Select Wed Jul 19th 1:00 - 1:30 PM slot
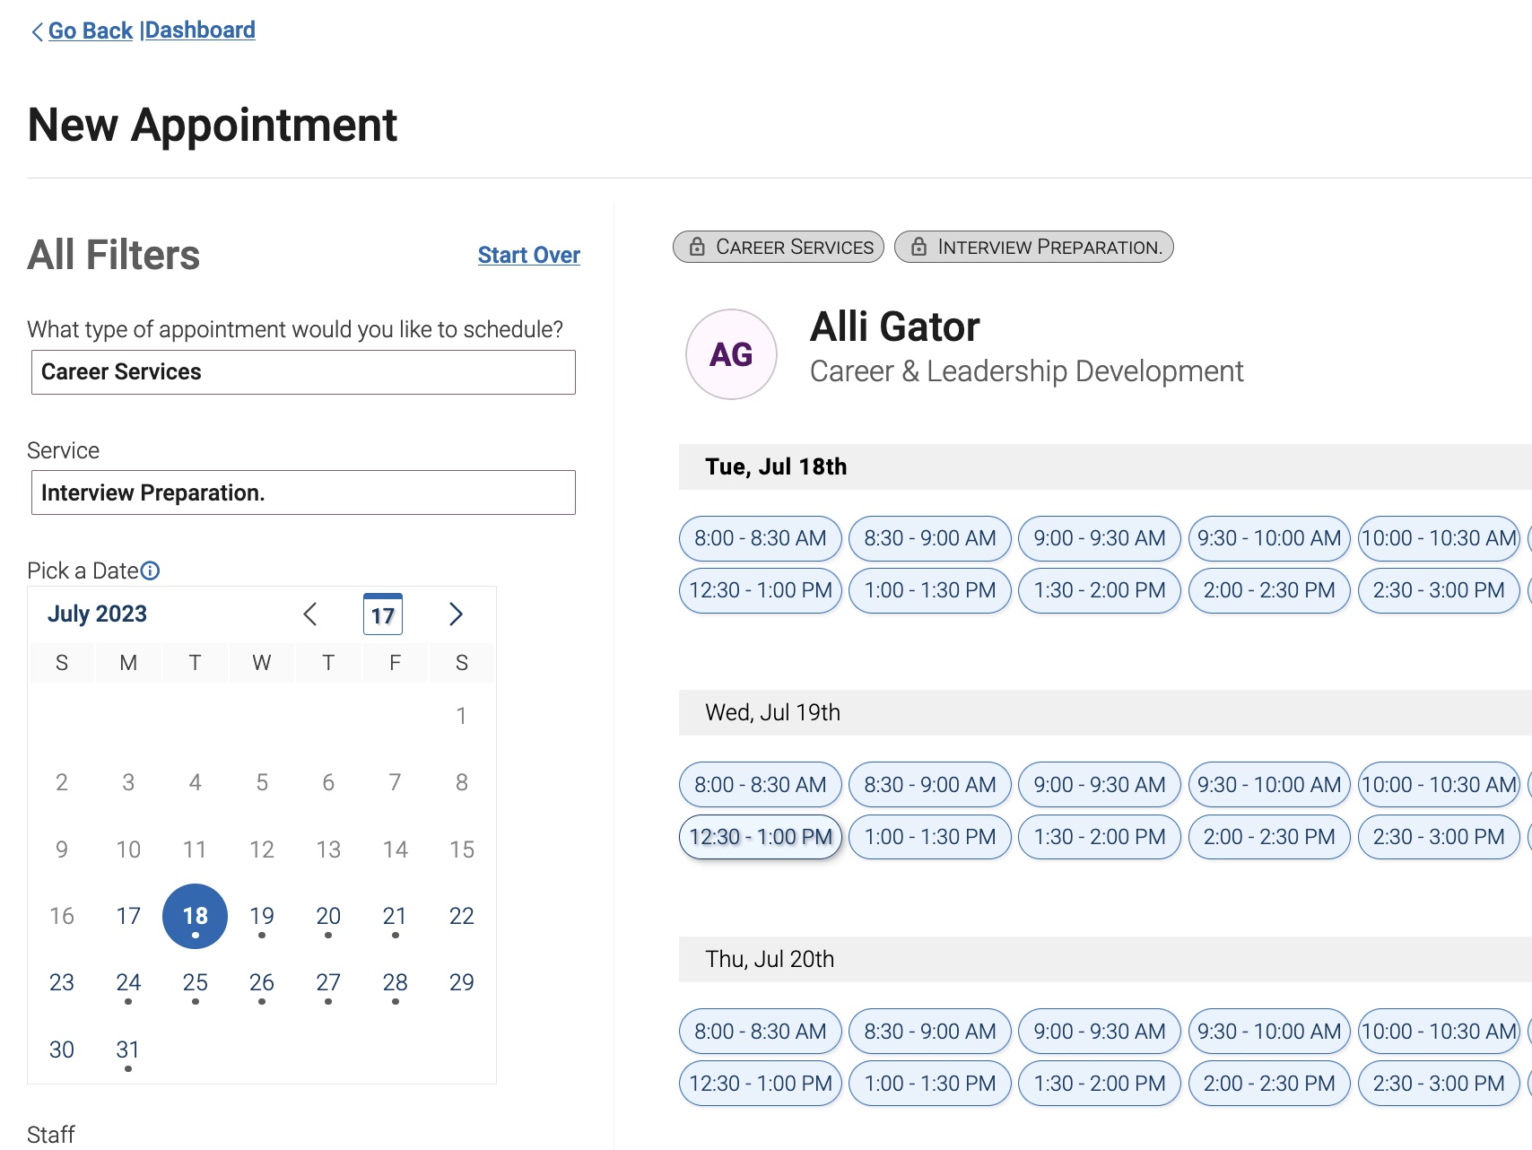 930,837
